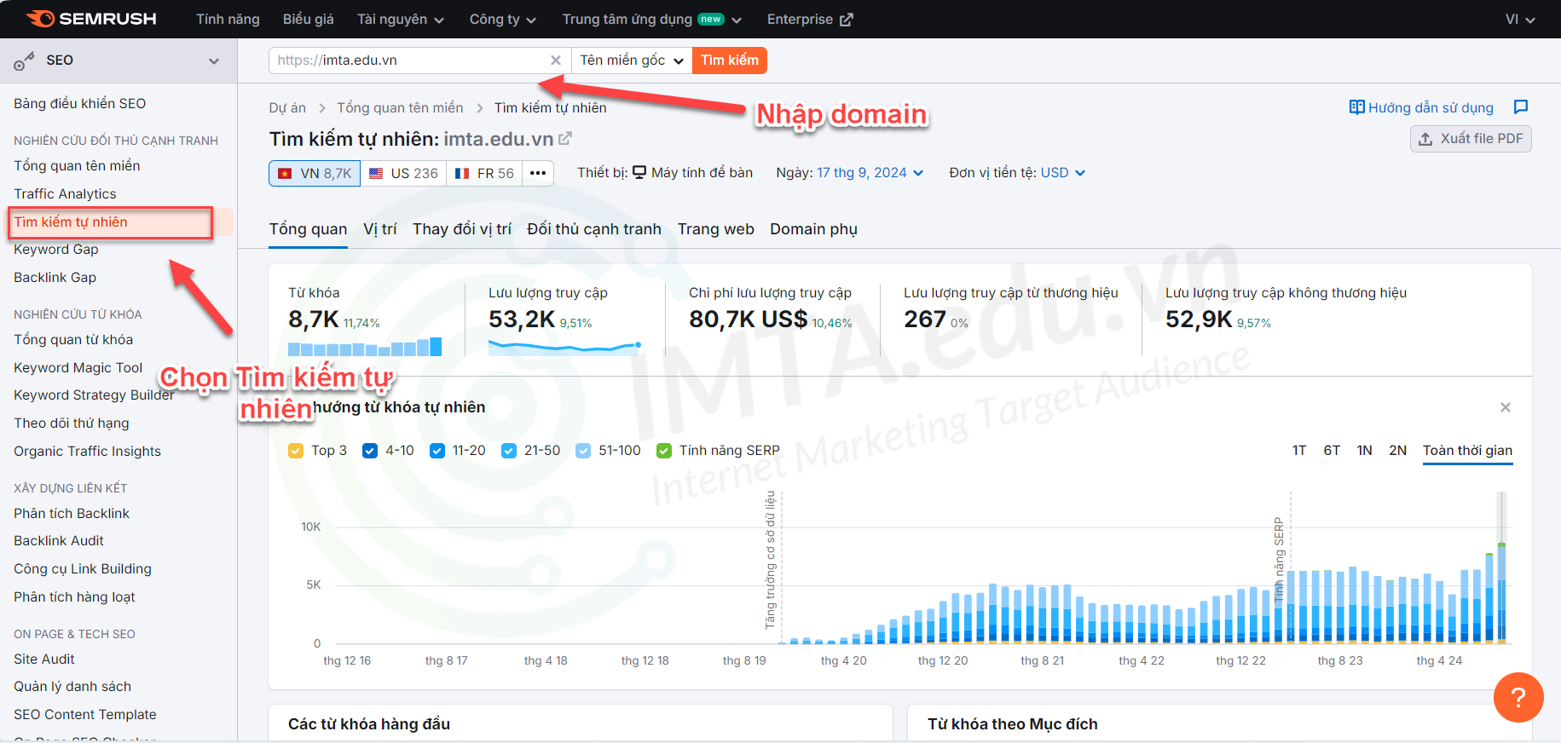The height and width of the screenshot is (743, 1561).
Task: Open the external link icon next to imta.edu.vn
Action: pyautogui.click(x=565, y=138)
